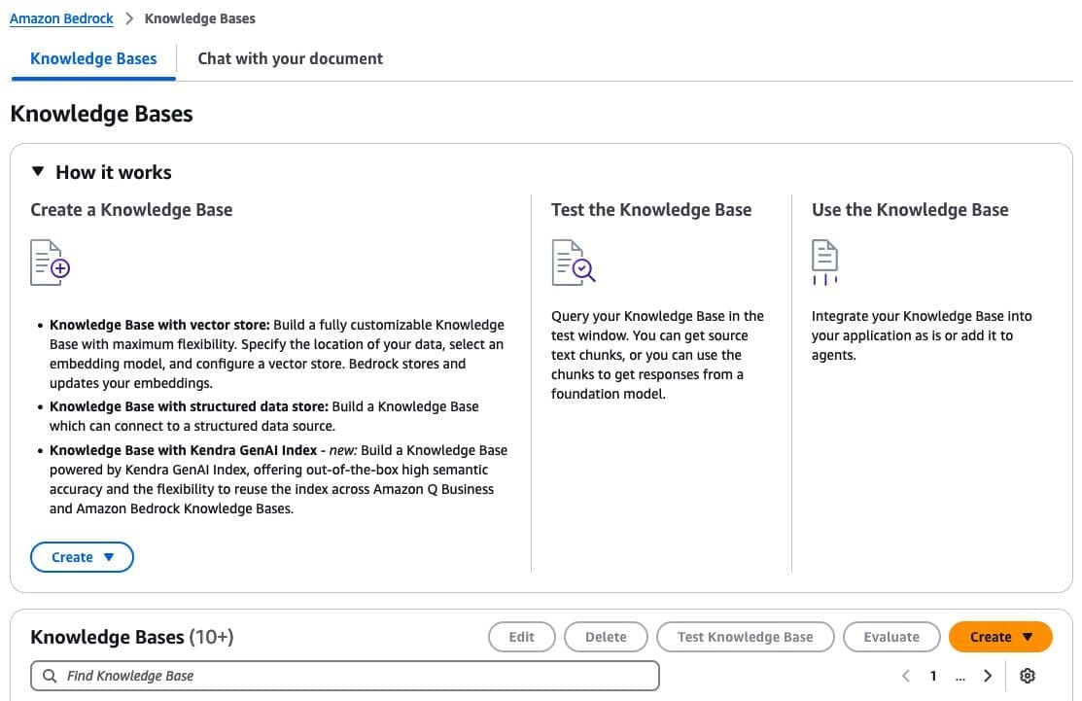Click the Use the Knowledge Base document icon
Image resolution: width=1082 pixels, height=701 pixels.
click(x=824, y=262)
